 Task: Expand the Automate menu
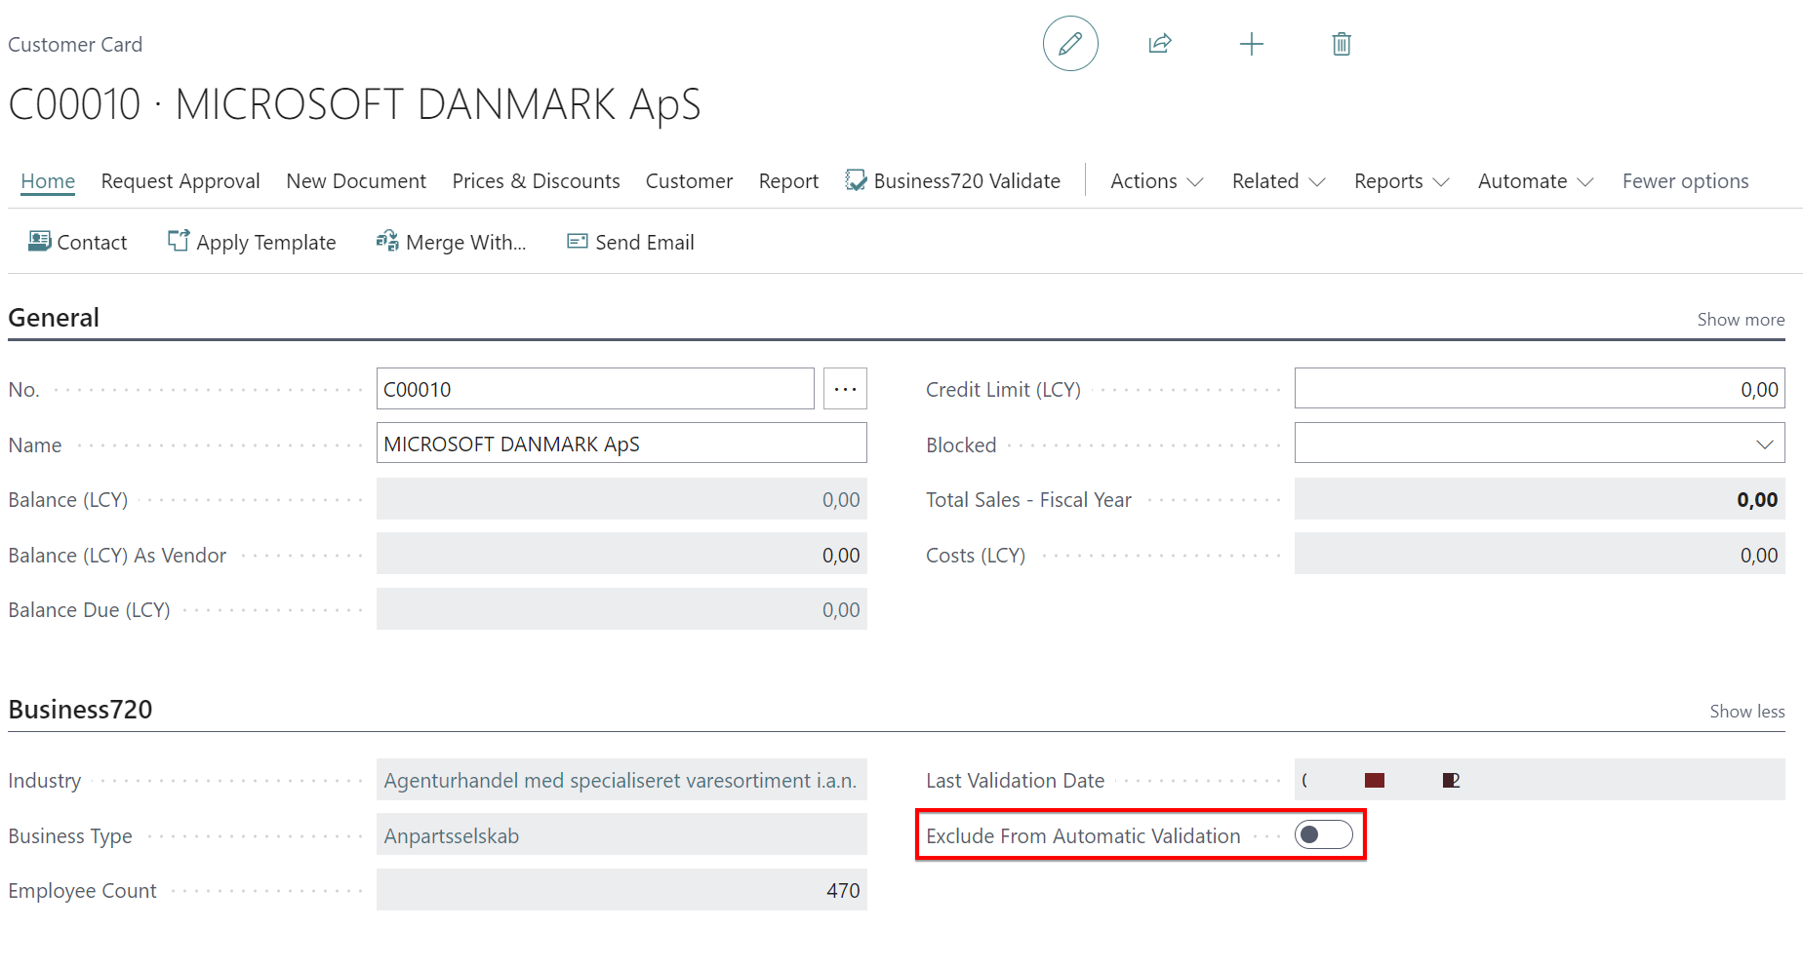[1536, 181]
